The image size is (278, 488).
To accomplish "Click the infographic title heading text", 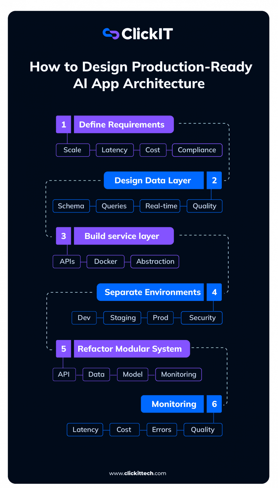I will pos(141,75).
